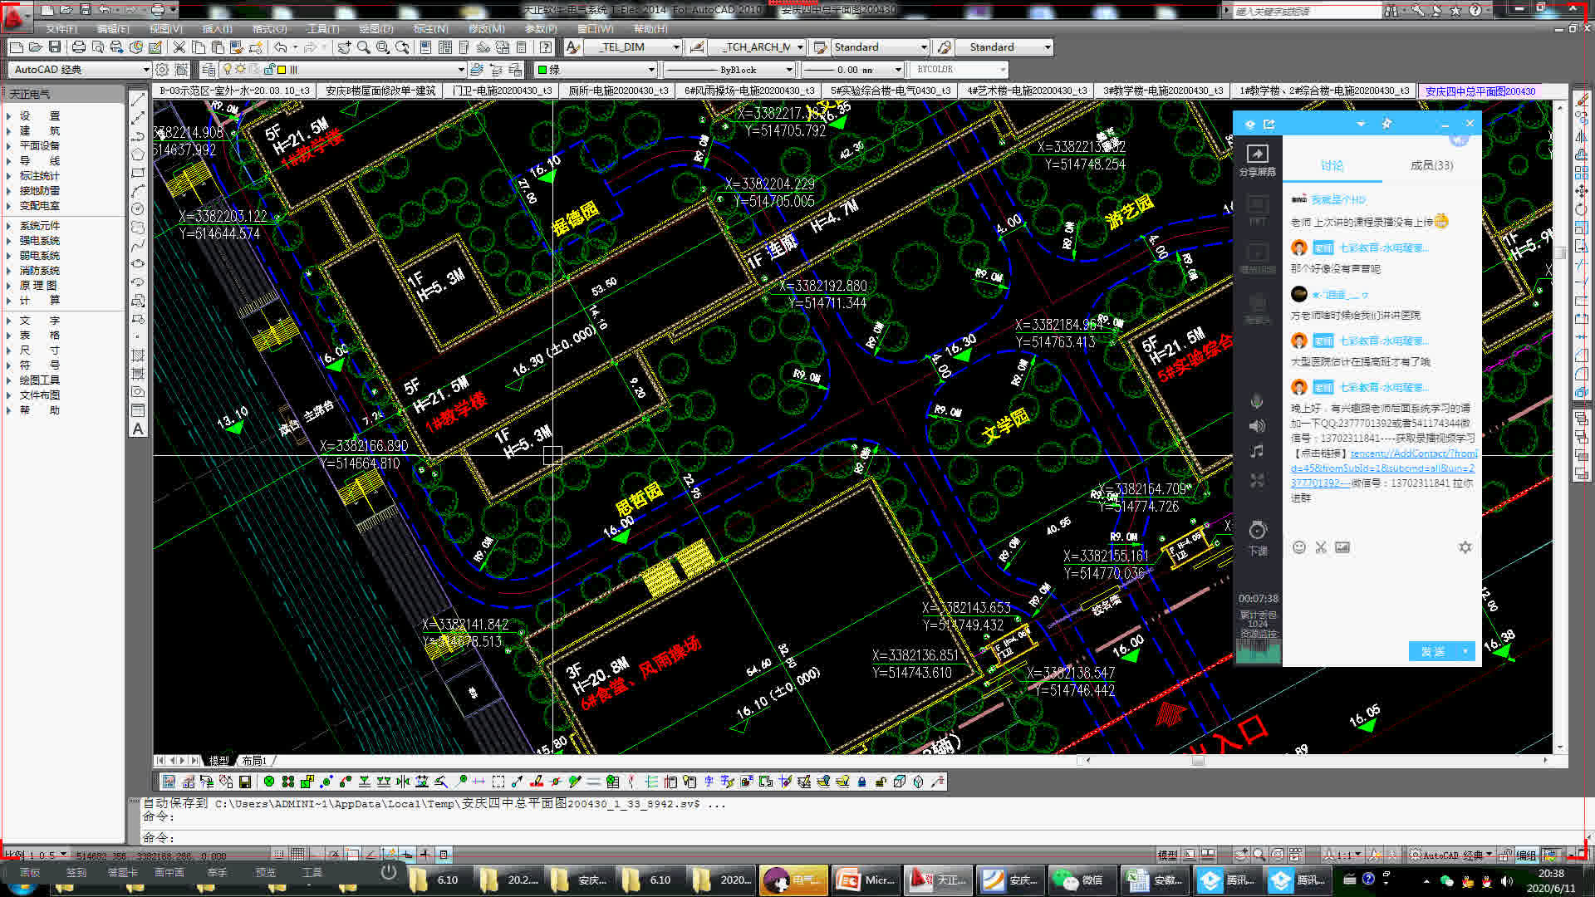Click the command line input field
Screen dimensions: 1595x897
864,838
